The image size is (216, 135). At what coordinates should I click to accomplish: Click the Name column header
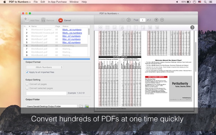[x=34, y=26]
